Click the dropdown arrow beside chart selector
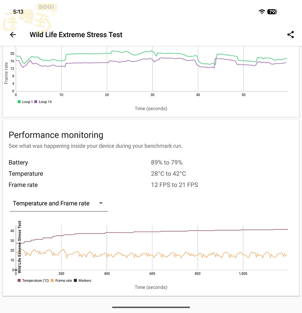 (101, 203)
